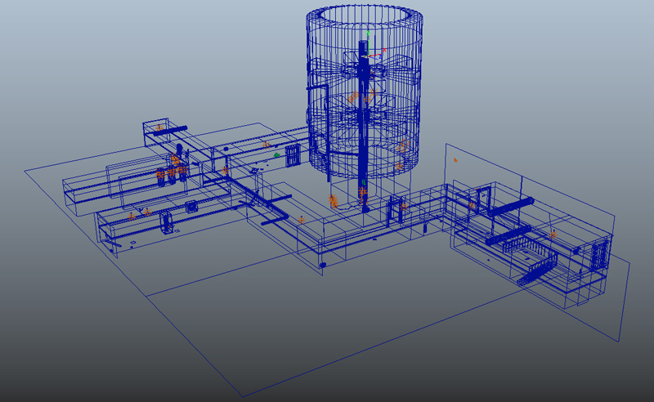Select the orange locator in the top-left room

click(159, 127)
